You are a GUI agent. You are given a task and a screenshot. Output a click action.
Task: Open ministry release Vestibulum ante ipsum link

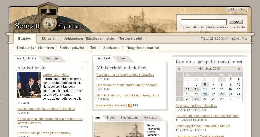click(x=125, y=75)
